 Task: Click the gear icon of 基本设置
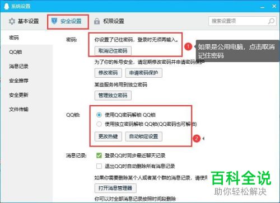[12, 21]
